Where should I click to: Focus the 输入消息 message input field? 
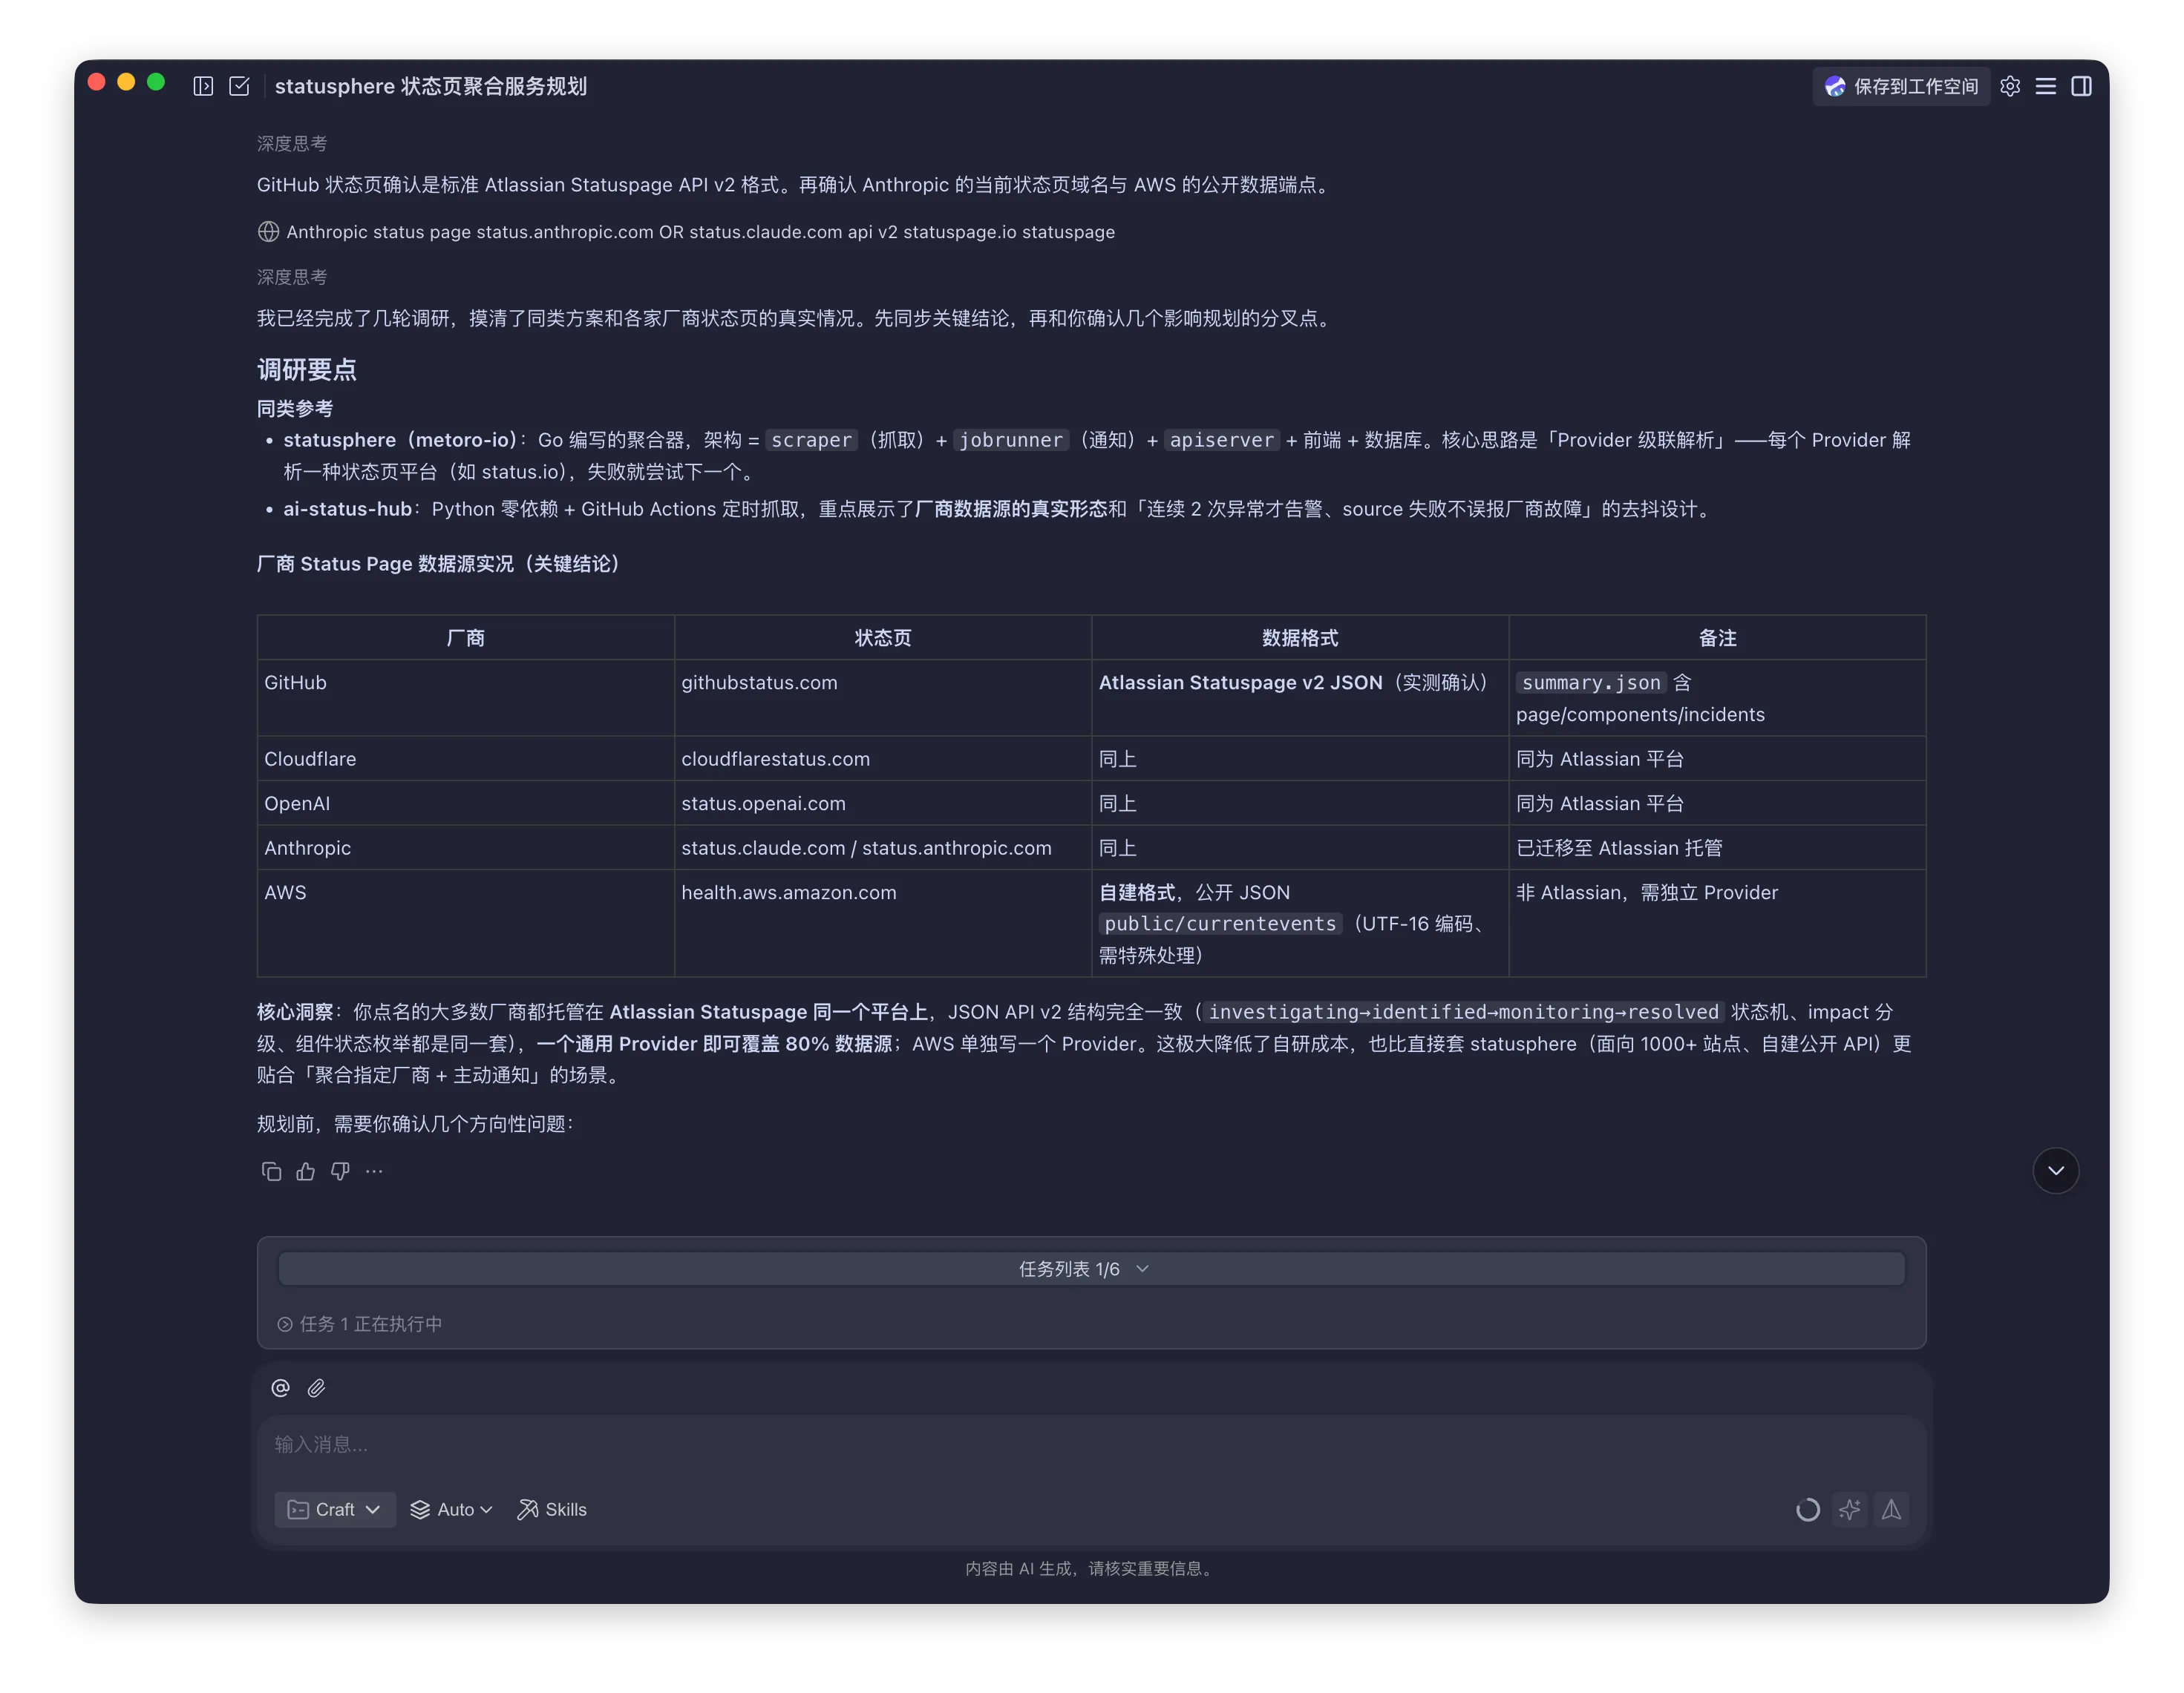1091,1445
